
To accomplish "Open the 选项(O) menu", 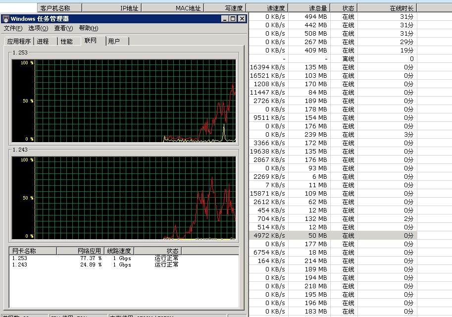I will coord(38,28).
